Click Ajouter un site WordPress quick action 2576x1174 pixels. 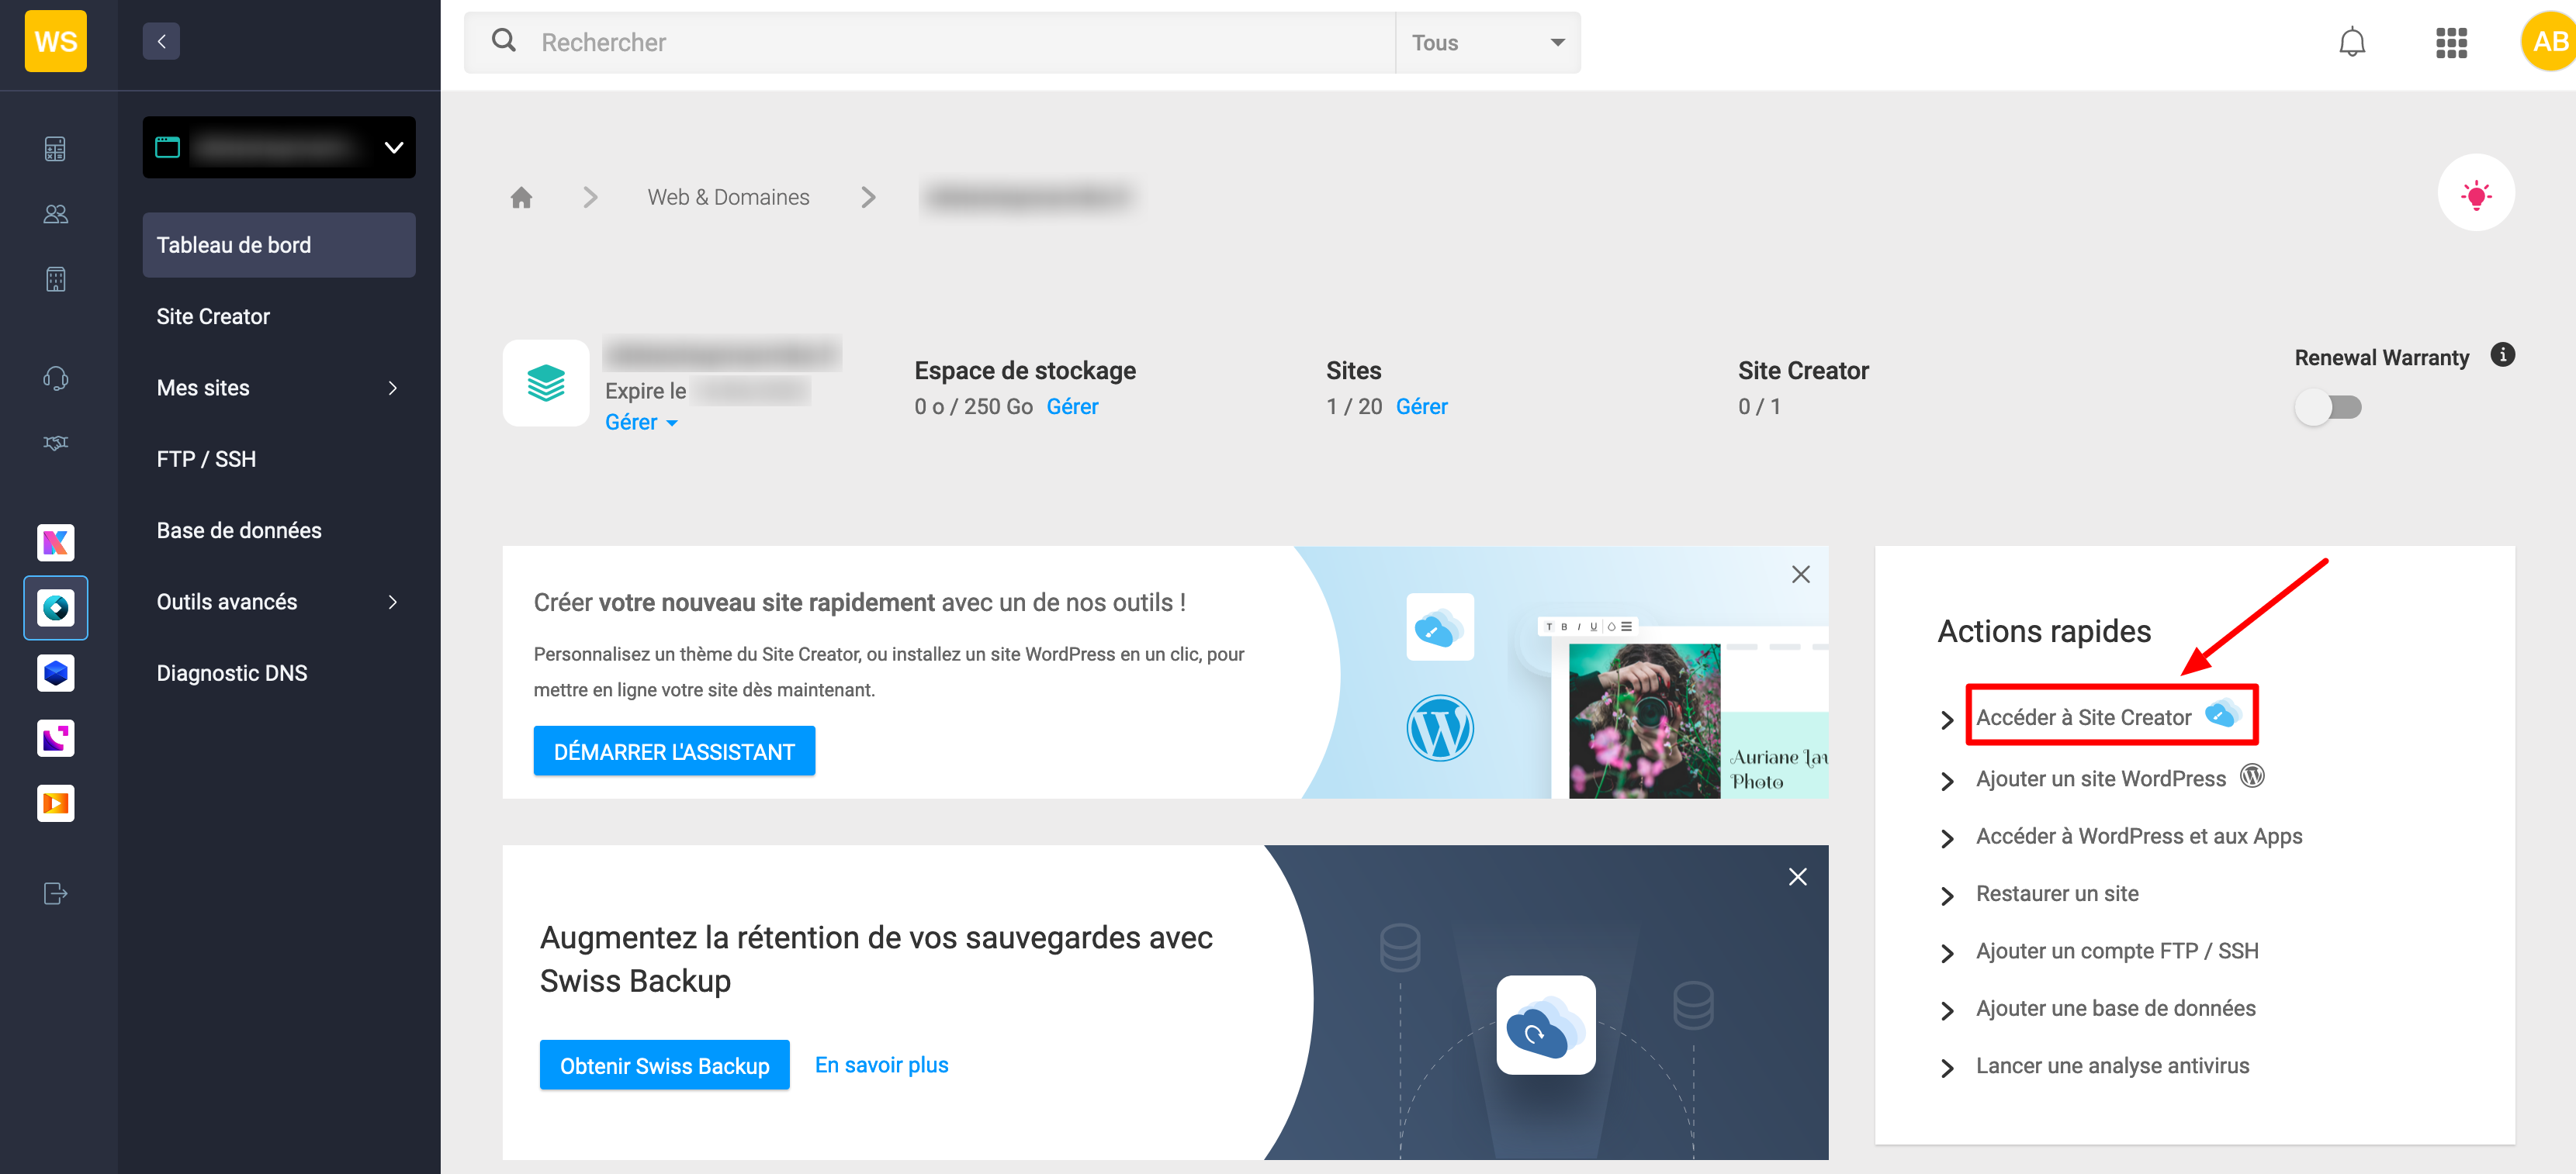(2100, 779)
